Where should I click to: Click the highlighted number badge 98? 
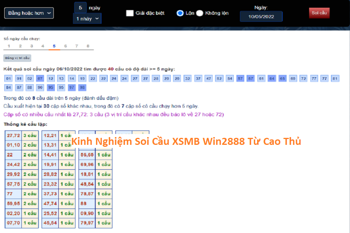(x=82, y=87)
